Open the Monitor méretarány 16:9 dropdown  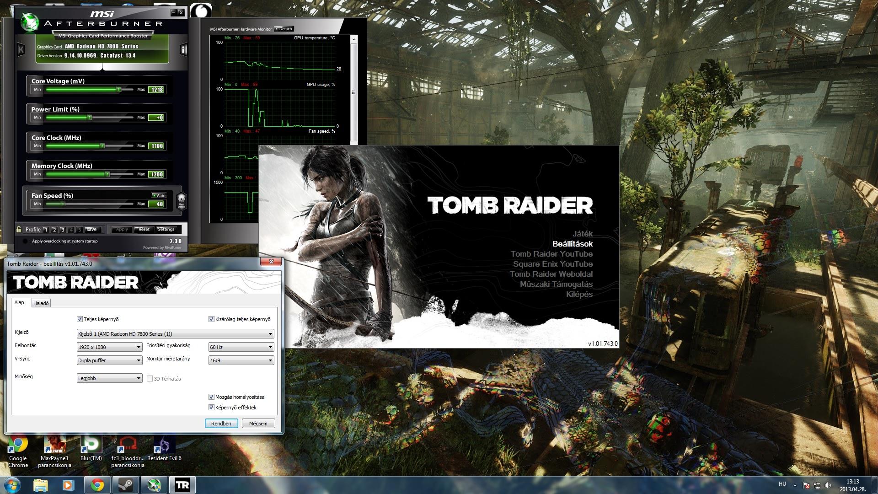[x=241, y=360]
